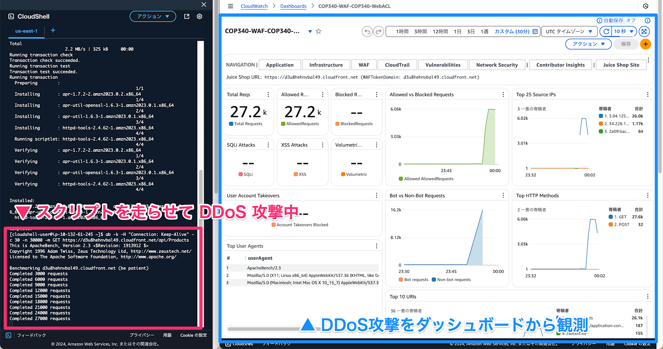The image size is (663, 349).
Task: Open the UTC timezone dropdown
Action: (569, 31)
